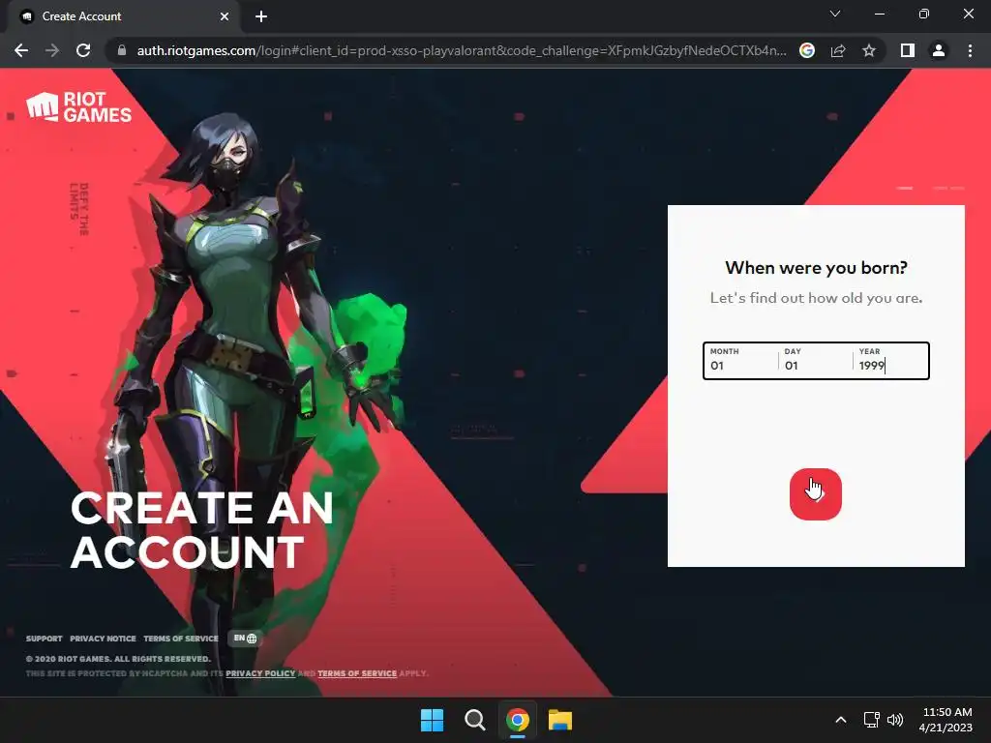The width and height of the screenshot is (991, 743).
Task: Open Terms of Service footer link beside Privacy Notice
Action: pos(181,639)
